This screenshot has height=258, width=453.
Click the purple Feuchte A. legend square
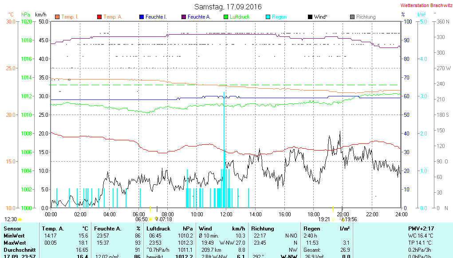(x=184, y=17)
